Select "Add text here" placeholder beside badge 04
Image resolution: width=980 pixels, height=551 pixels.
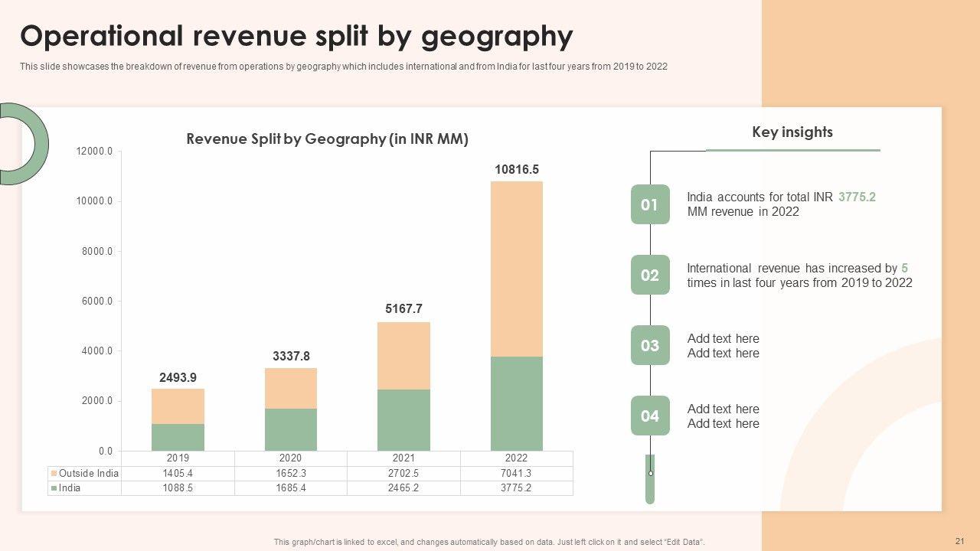coord(724,416)
